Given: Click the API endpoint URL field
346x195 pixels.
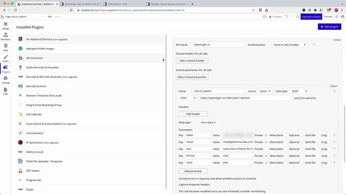Looking at the screenshot, I should point(244,98).
